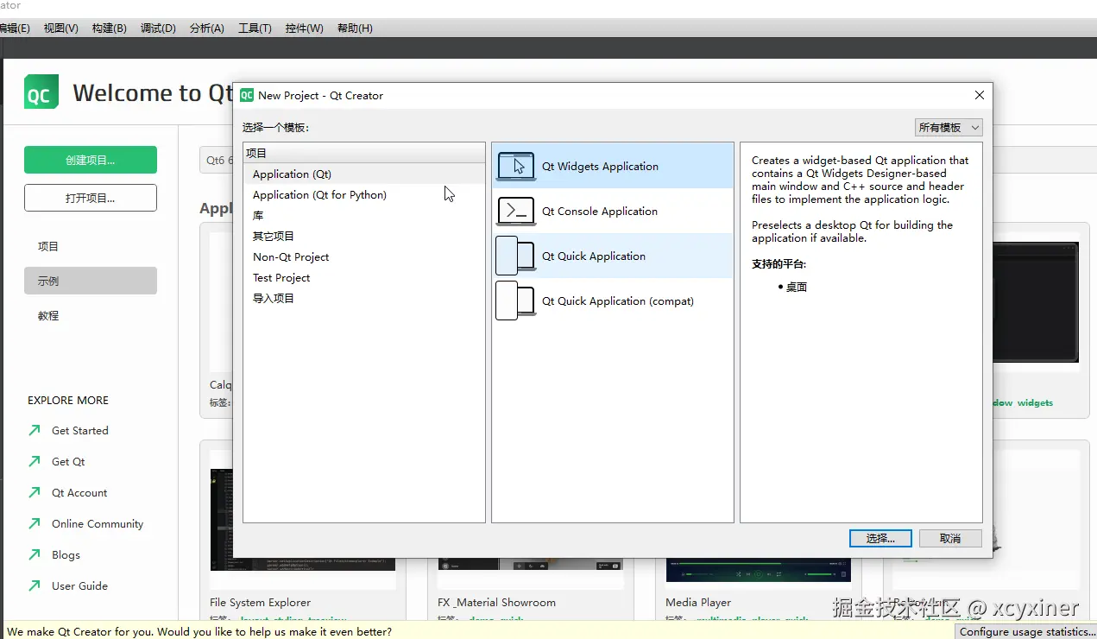Click the QC logo in dialog title
The image size is (1097, 639).
pos(247,95)
